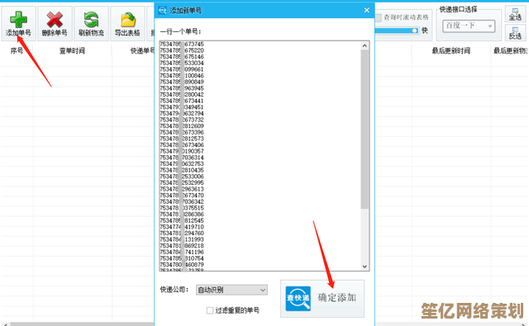The image size is (529, 326).
Task: Click the 序号 column header
Action: click(17, 51)
